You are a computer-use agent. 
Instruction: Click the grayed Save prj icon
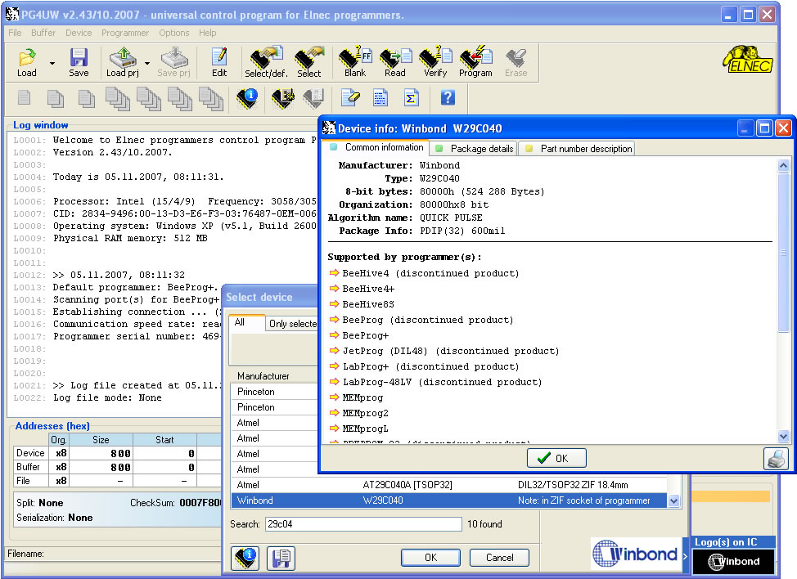(173, 62)
